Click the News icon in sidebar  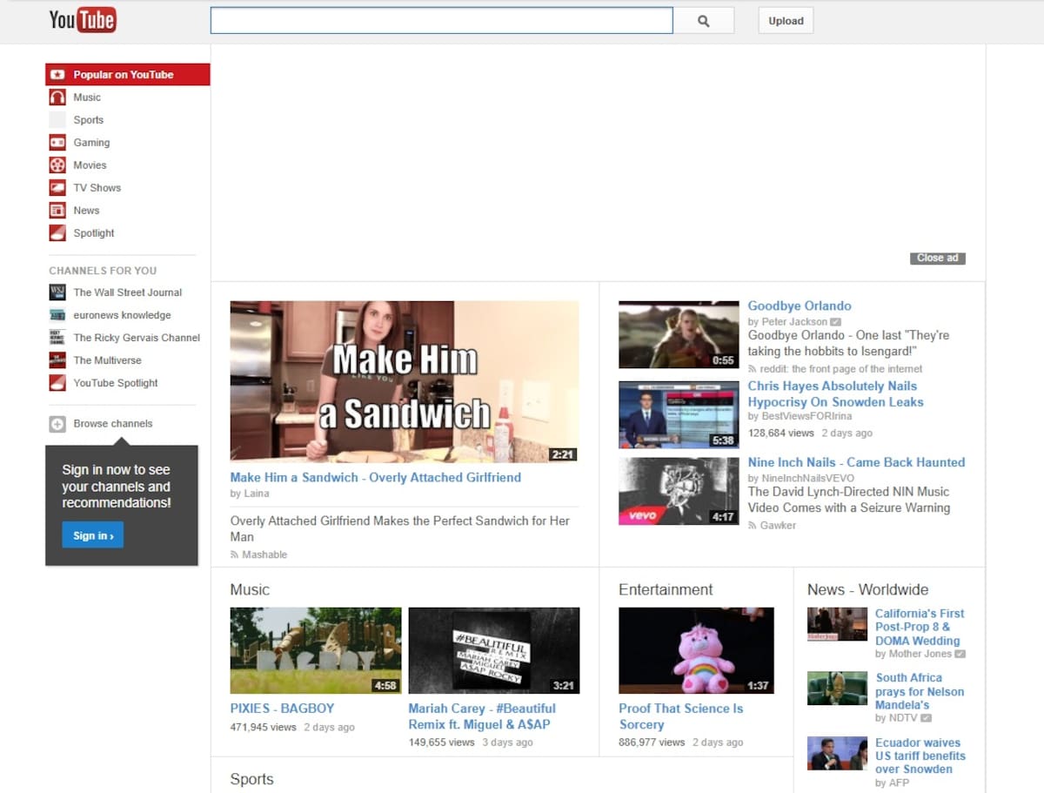point(57,211)
